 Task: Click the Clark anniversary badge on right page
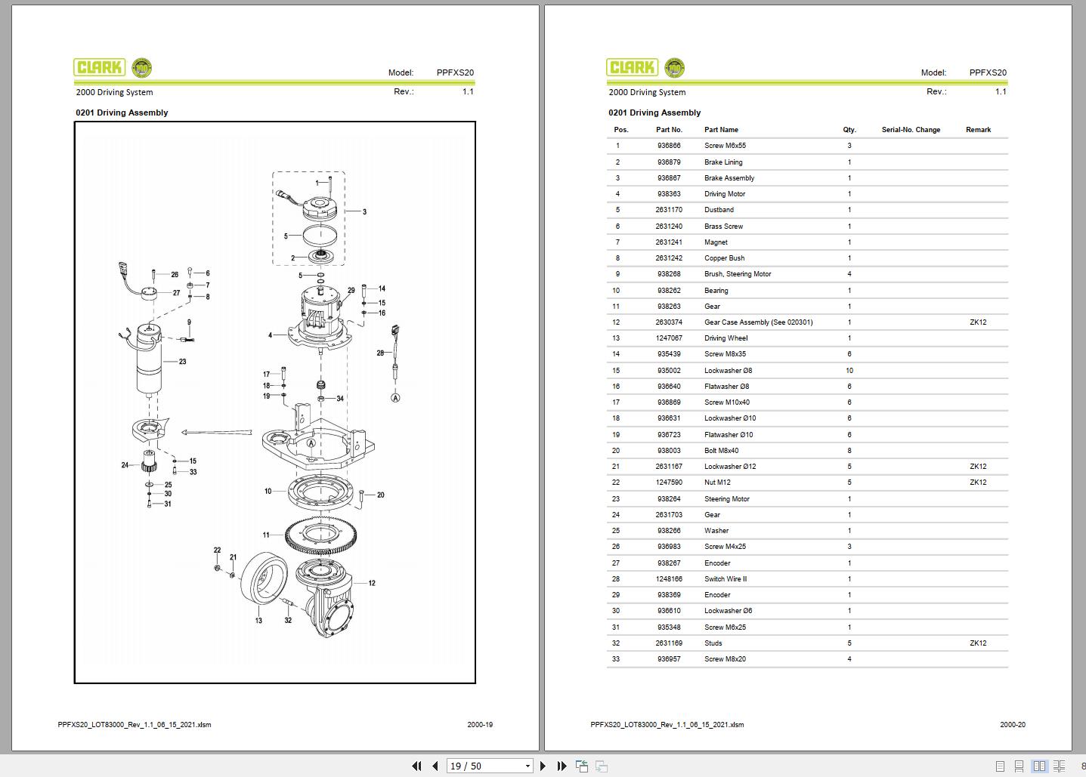click(674, 68)
